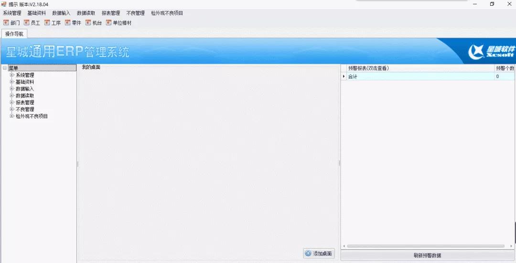Viewport: 516px width, 263px height.
Task: Click the app icon in the title bar
Action: tap(4, 4)
